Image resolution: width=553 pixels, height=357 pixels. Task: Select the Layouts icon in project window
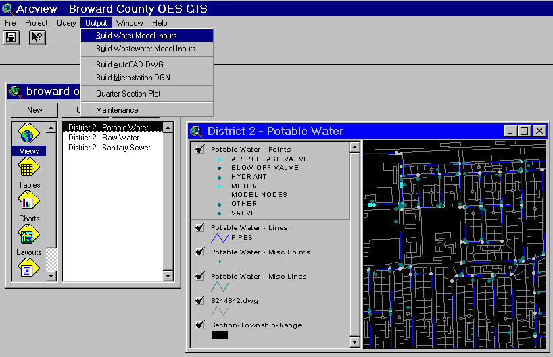pos(28,234)
